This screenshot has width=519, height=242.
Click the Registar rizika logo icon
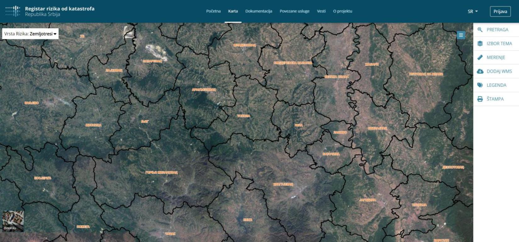pos(13,11)
